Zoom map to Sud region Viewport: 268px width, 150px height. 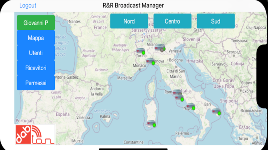click(216, 21)
